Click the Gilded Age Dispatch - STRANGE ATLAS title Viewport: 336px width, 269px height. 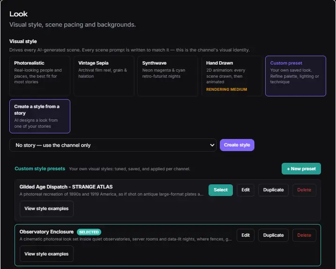tap(66, 187)
